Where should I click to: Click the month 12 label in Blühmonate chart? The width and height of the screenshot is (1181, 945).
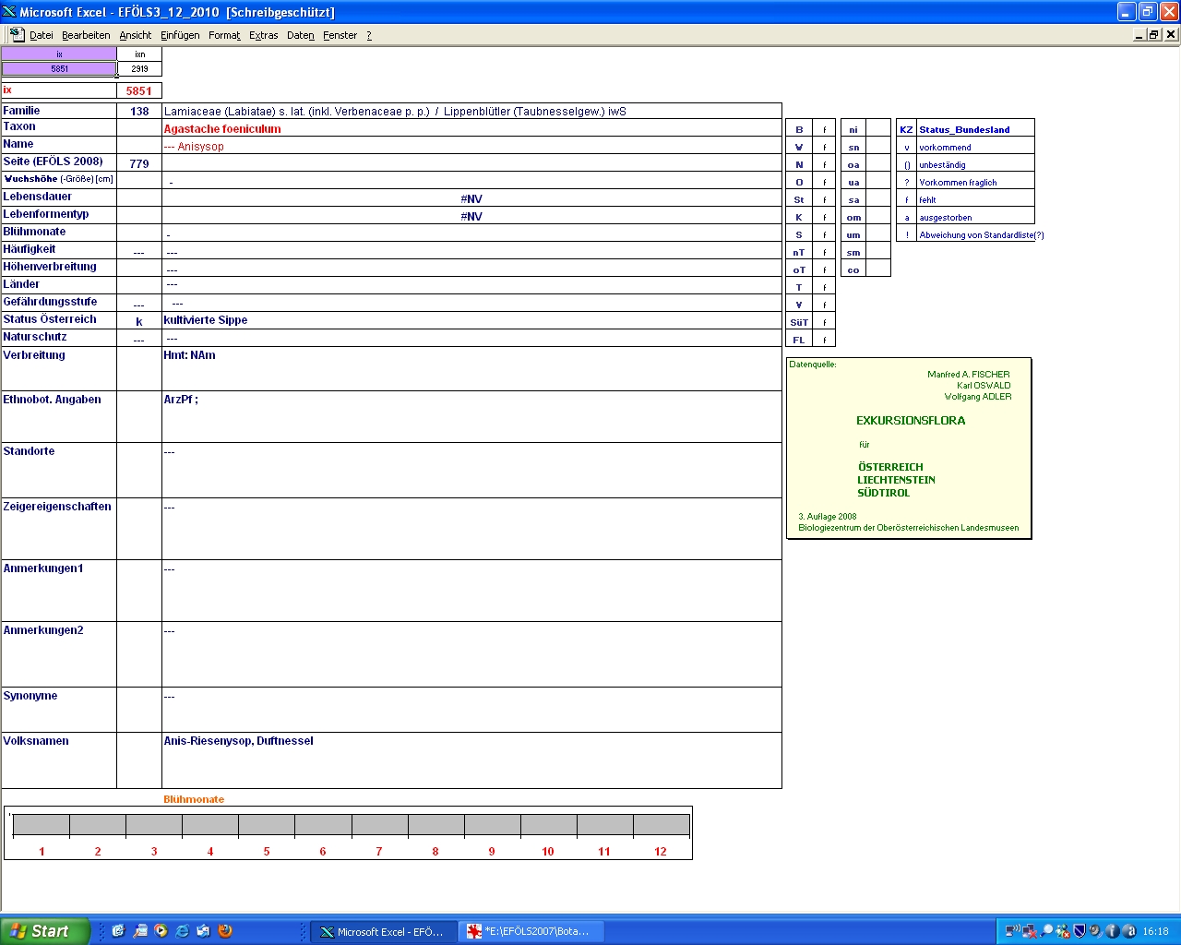[x=661, y=851]
